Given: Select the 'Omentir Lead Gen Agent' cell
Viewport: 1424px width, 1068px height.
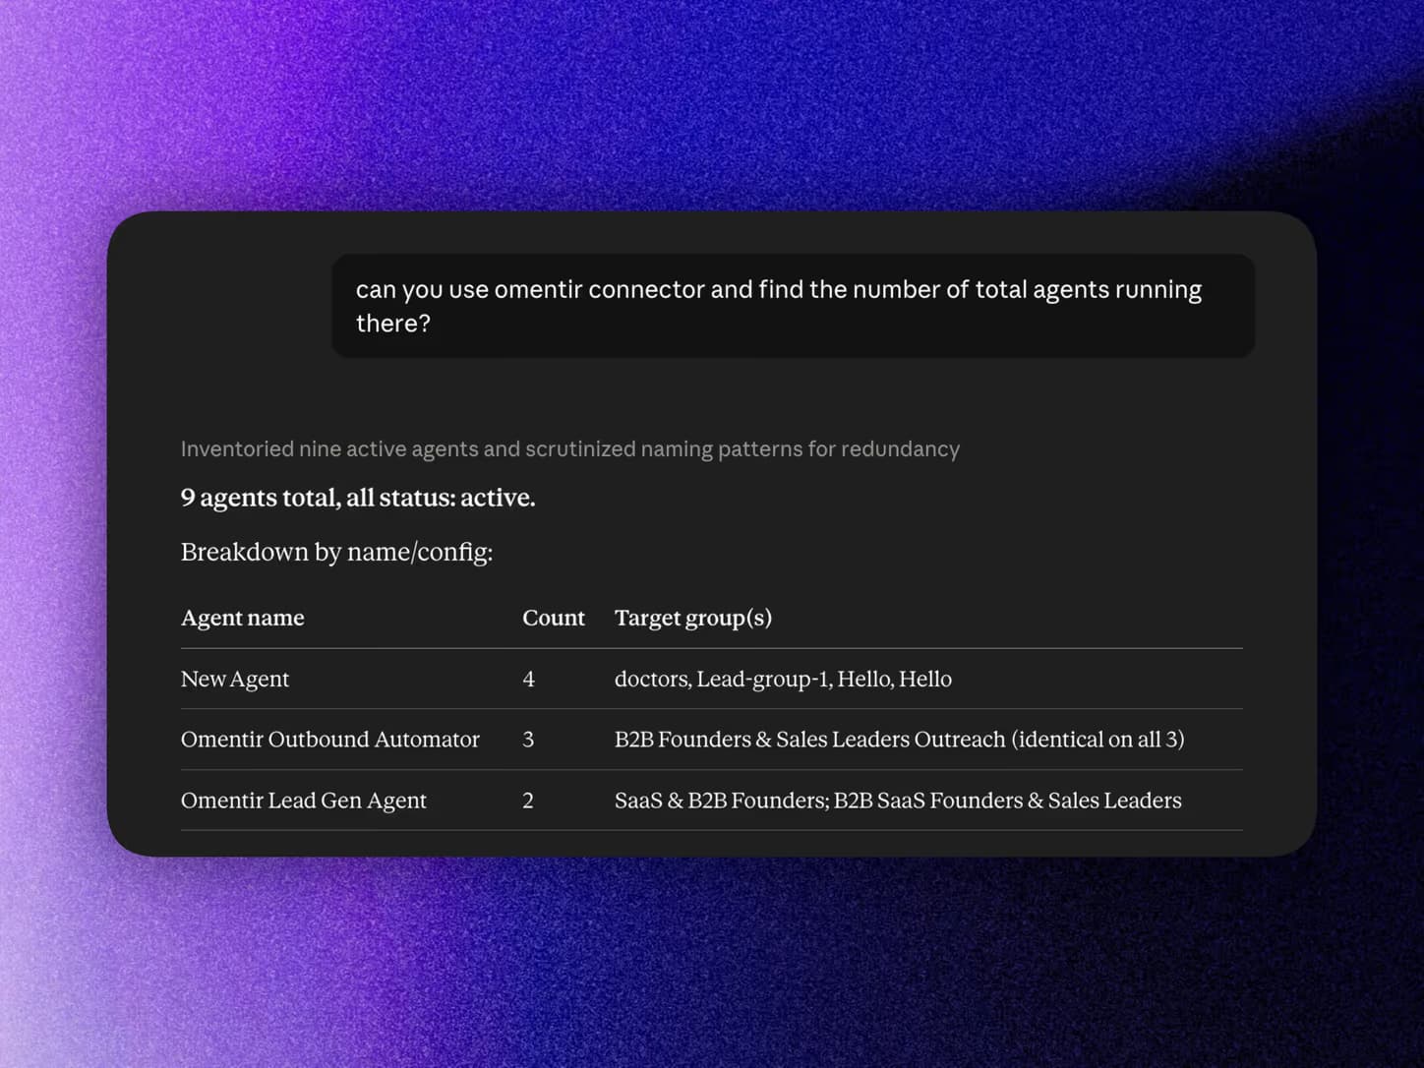Looking at the screenshot, I should click(304, 801).
